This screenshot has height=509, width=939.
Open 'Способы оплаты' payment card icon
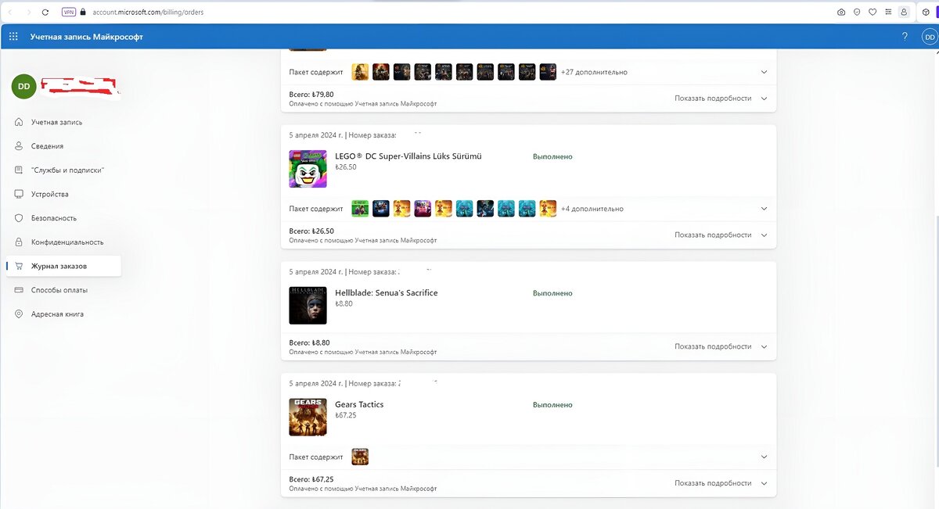(18, 289)
